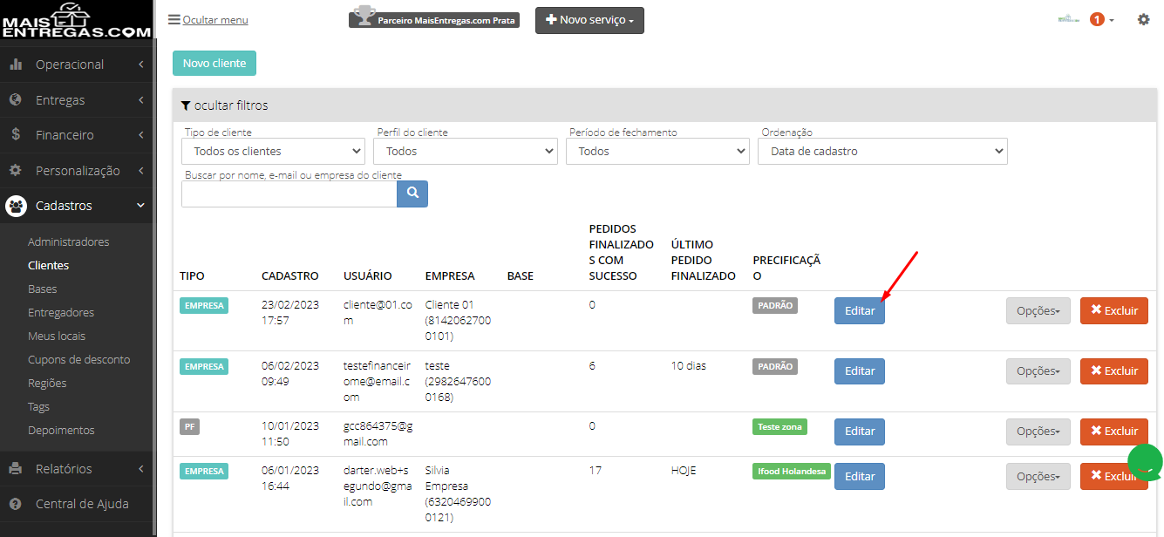1164x537 pixels.
Task: Click the Novo cliente button
Action: pyautogui.click(x=214, y=63)
